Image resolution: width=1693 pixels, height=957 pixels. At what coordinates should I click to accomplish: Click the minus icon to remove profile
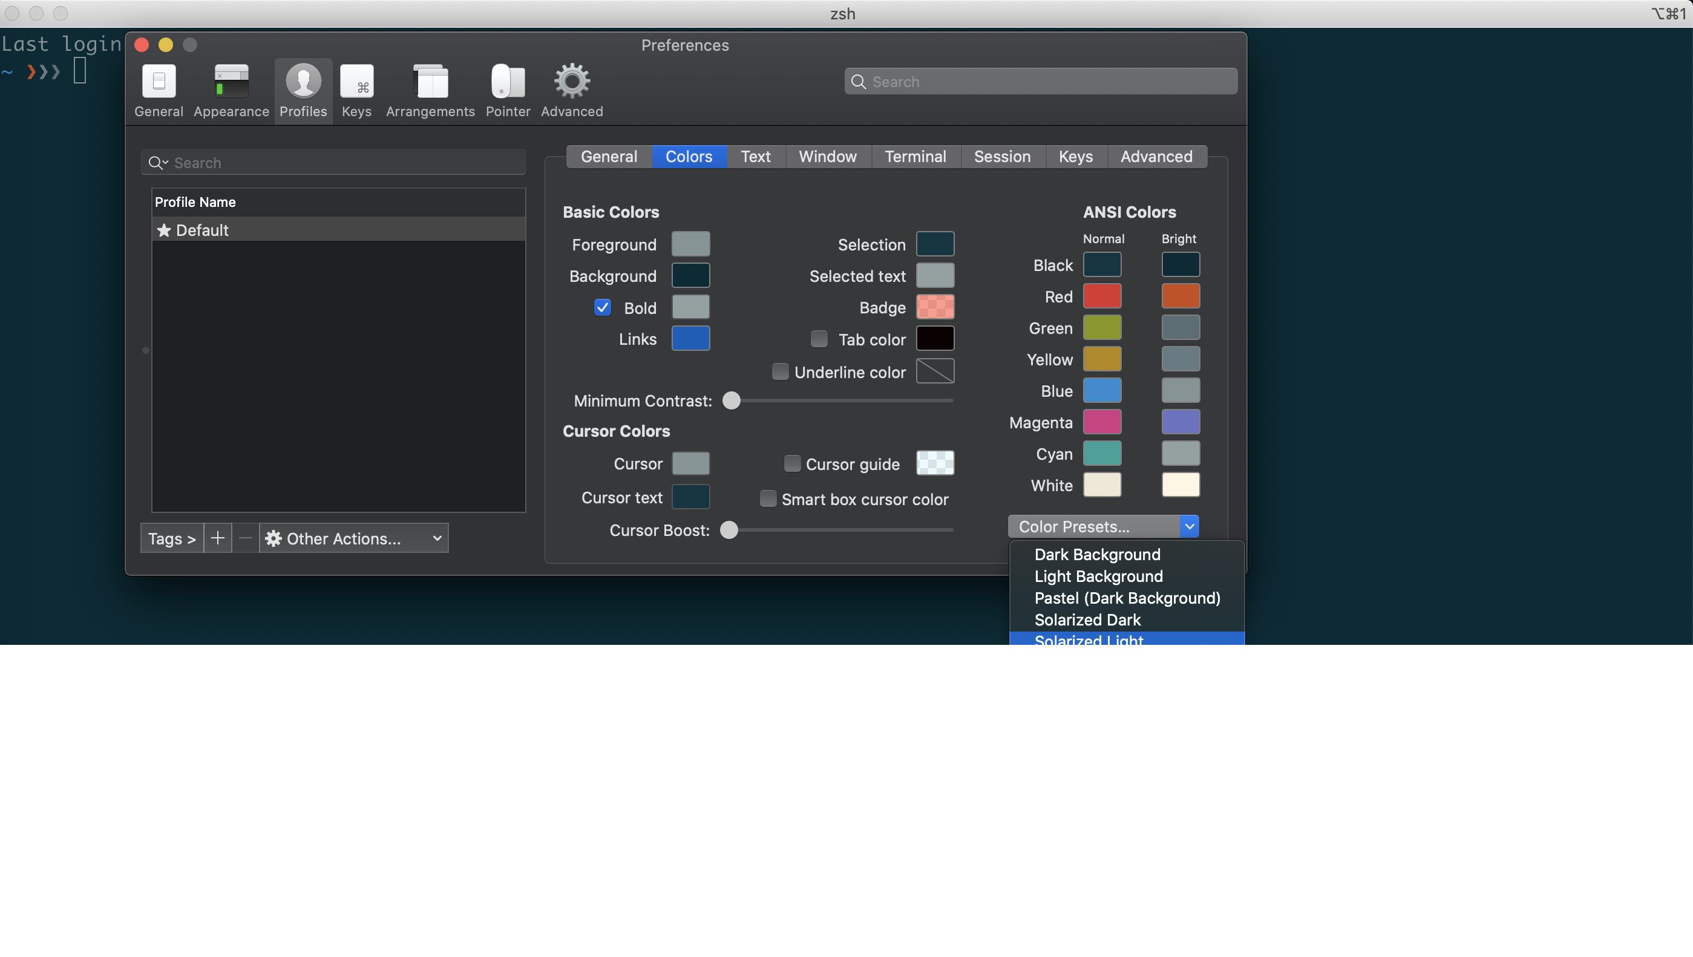click(245, 538)
